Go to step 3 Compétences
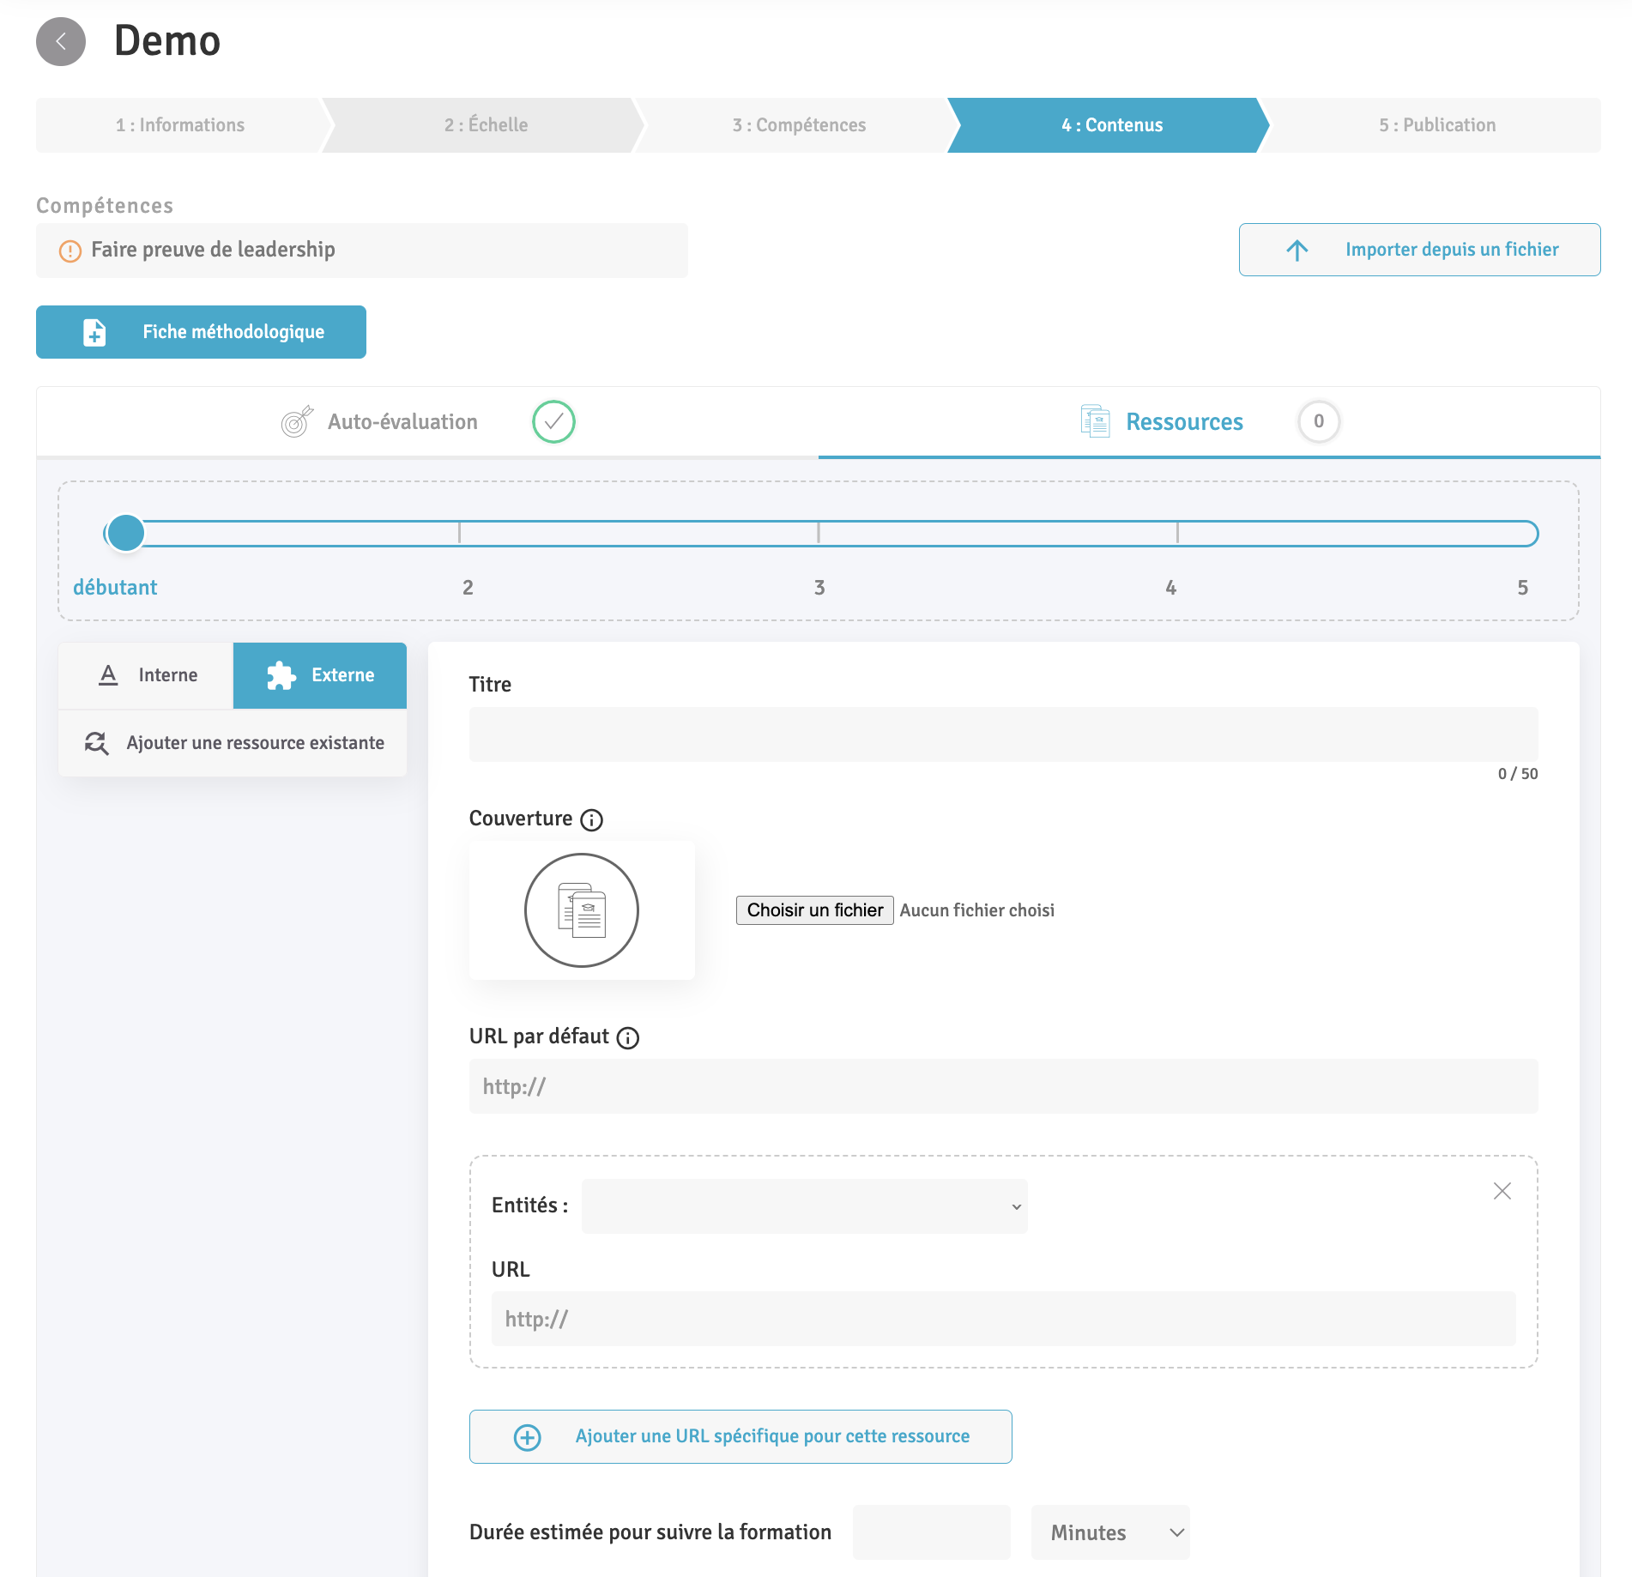 798,125
